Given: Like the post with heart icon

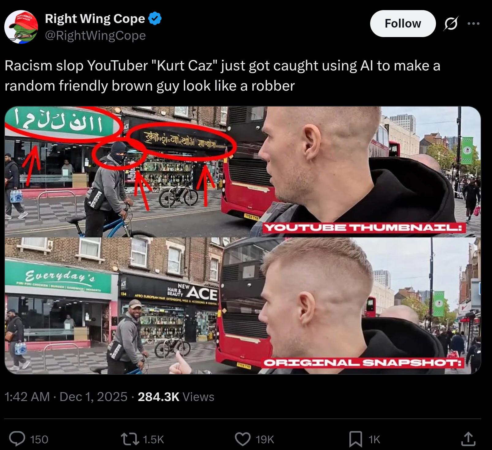Looking at the screenshot, I should pos(243,439).
